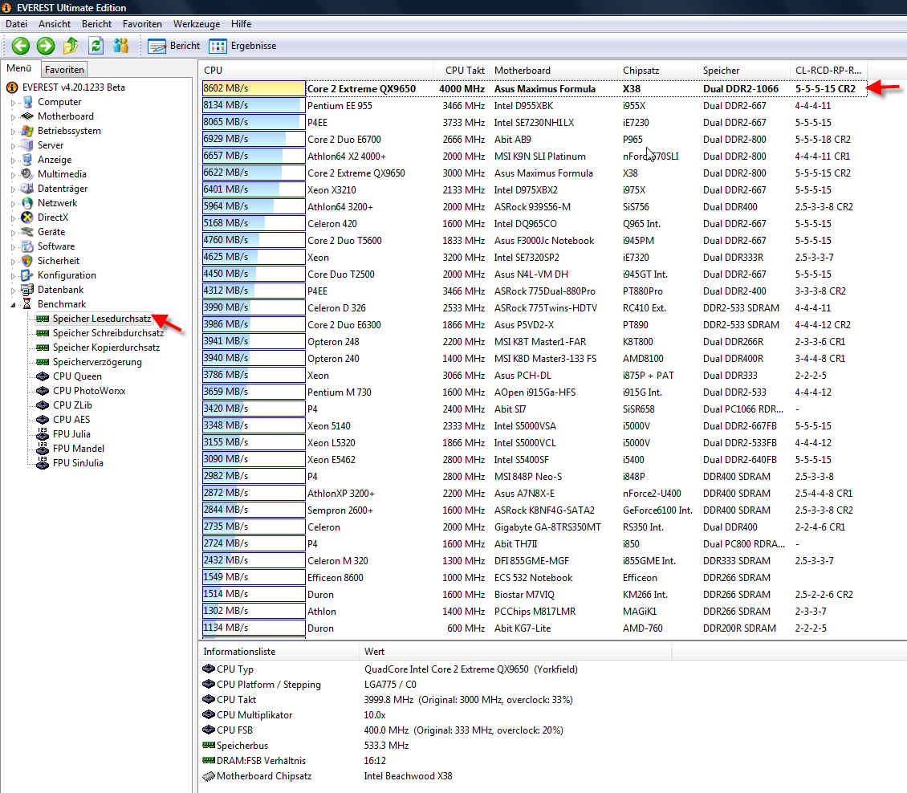Open Speicherverzögerung memory icon
The image size is (907, 793).
click(x=43, y=362)
